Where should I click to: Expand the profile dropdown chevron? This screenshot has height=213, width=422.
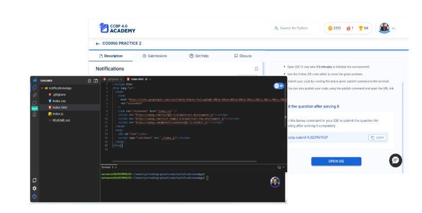point(393,28)
